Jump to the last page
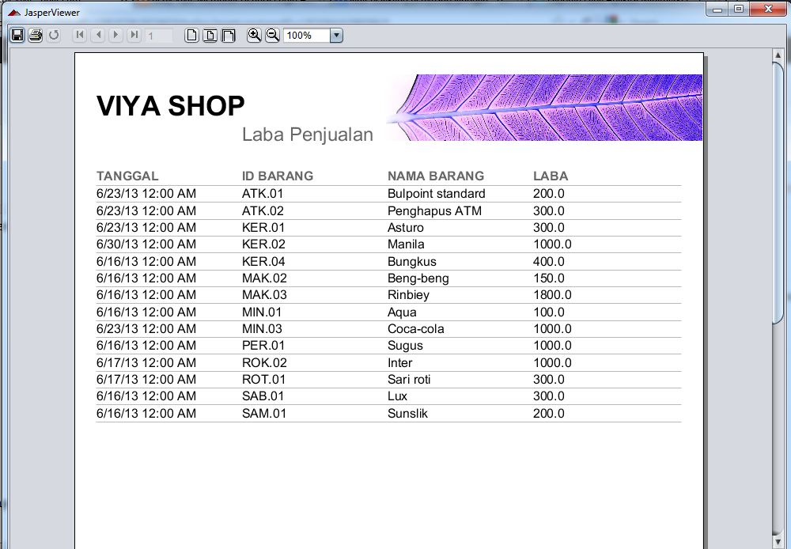Image resolution: width=791 pixels, height=549 pixels. (x=134, y=35)
